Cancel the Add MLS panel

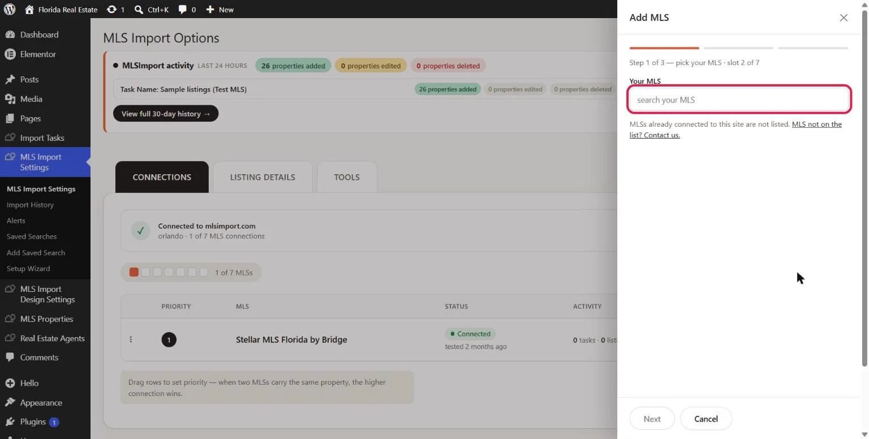coord(706,419)
